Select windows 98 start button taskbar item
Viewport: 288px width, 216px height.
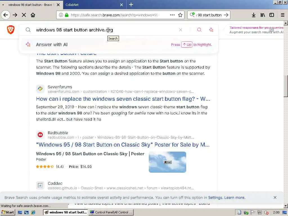66,212
